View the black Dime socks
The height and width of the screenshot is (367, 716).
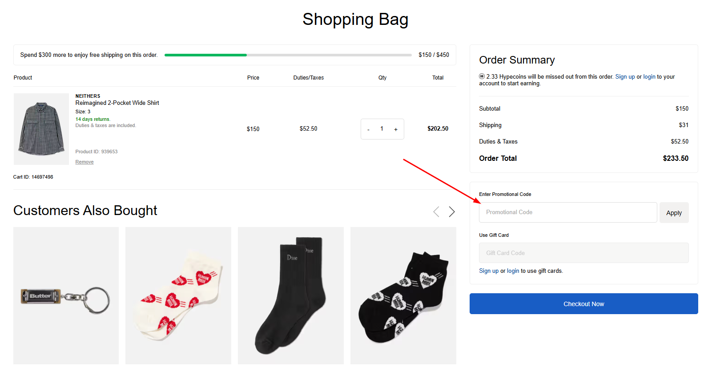291,295
